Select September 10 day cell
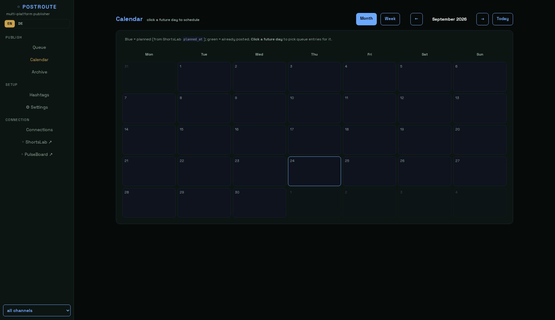This screenshot has width=555, height=320. point(314,108)
